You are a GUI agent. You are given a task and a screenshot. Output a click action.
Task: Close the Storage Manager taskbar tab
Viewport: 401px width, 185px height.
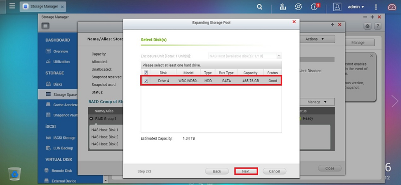point(62,7)
